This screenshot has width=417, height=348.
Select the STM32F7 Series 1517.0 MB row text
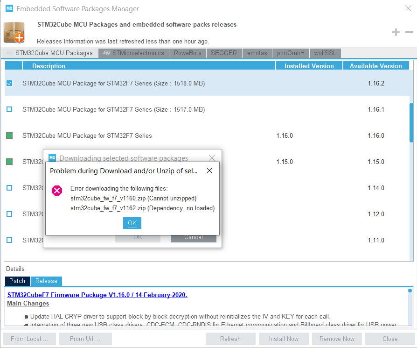[x=113, y=109]
